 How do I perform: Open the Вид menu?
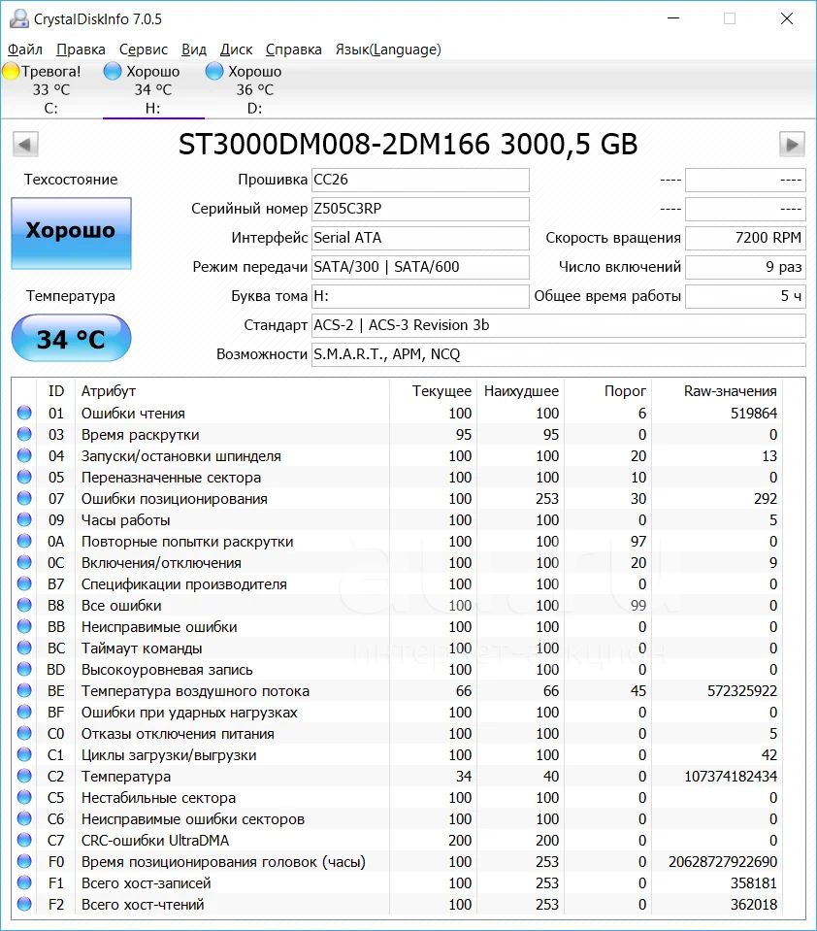click(x=194, y=50)
